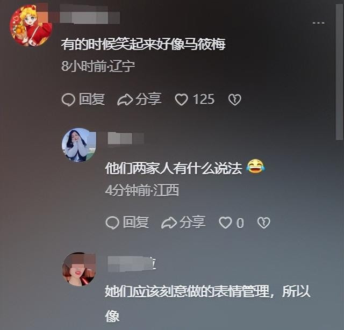Click 分享 text under the 8小时前 comment
The image size is (344, 330).
(148, 99)
